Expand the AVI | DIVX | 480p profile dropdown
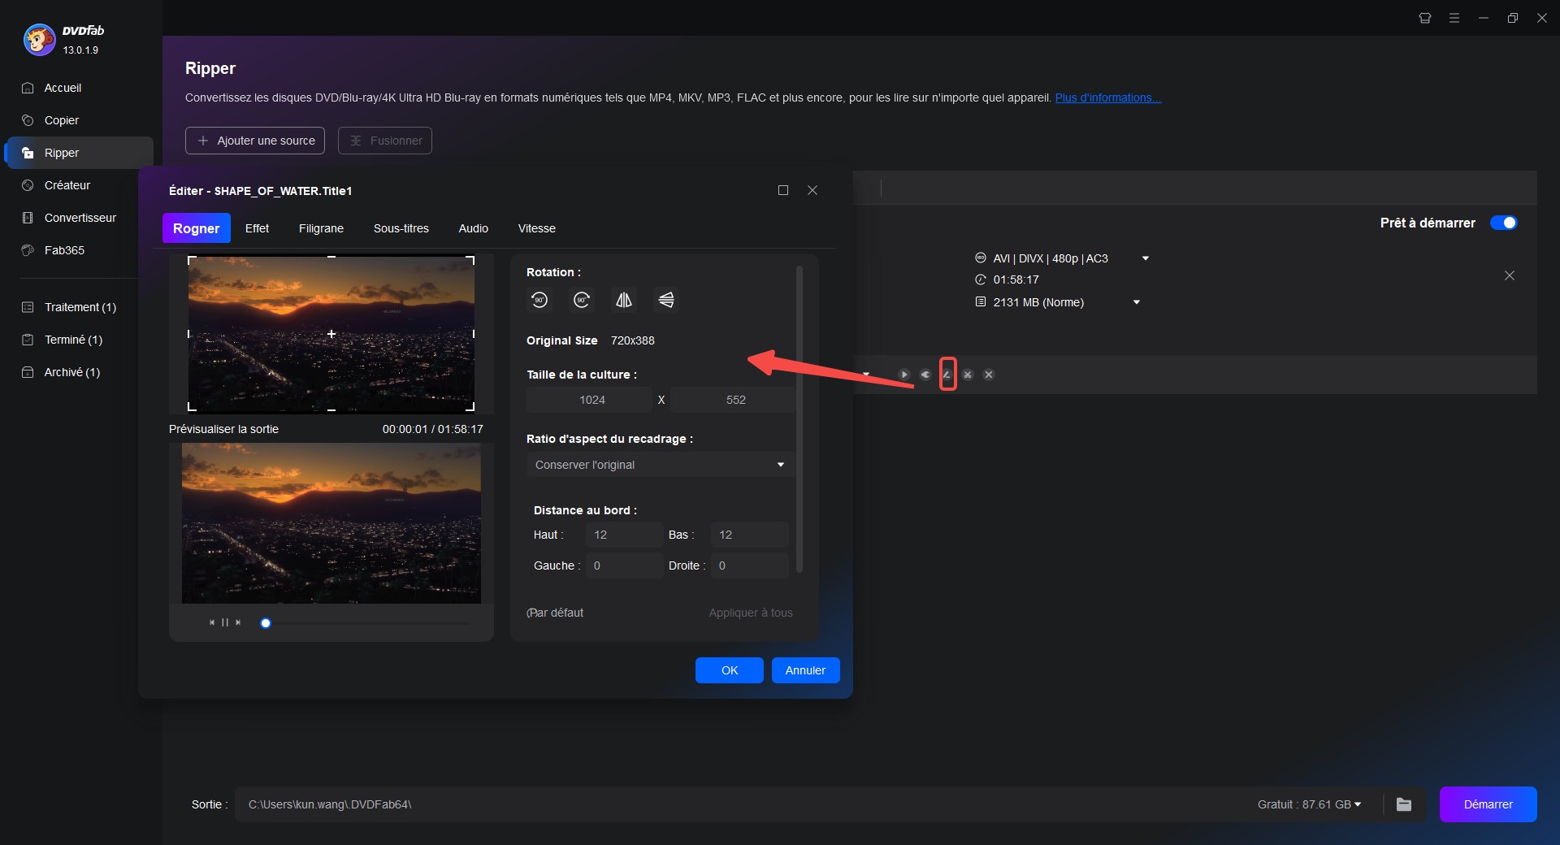This screenshot has width=1560, height=845. [1146, 258]
